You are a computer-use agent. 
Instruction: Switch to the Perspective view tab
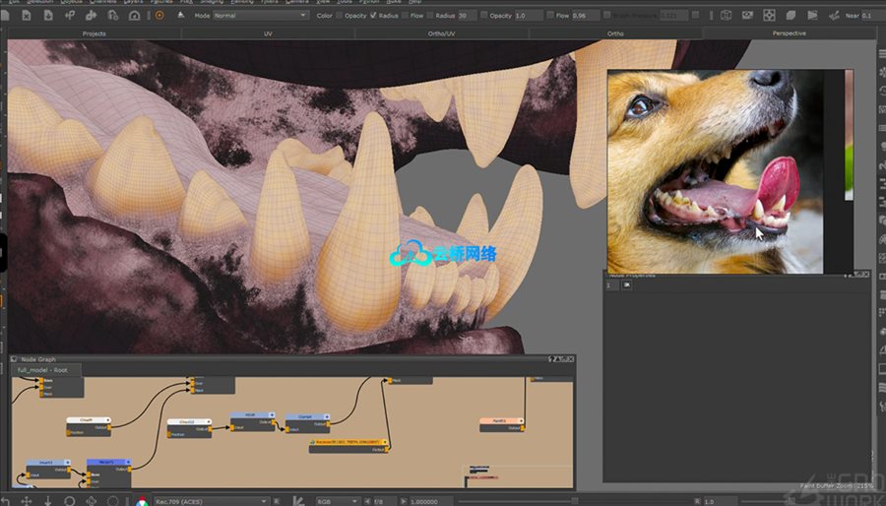pos(789,33)
